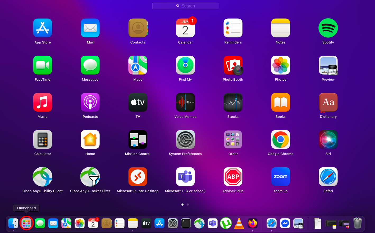Open Trash in the Dock

(357, 224)
